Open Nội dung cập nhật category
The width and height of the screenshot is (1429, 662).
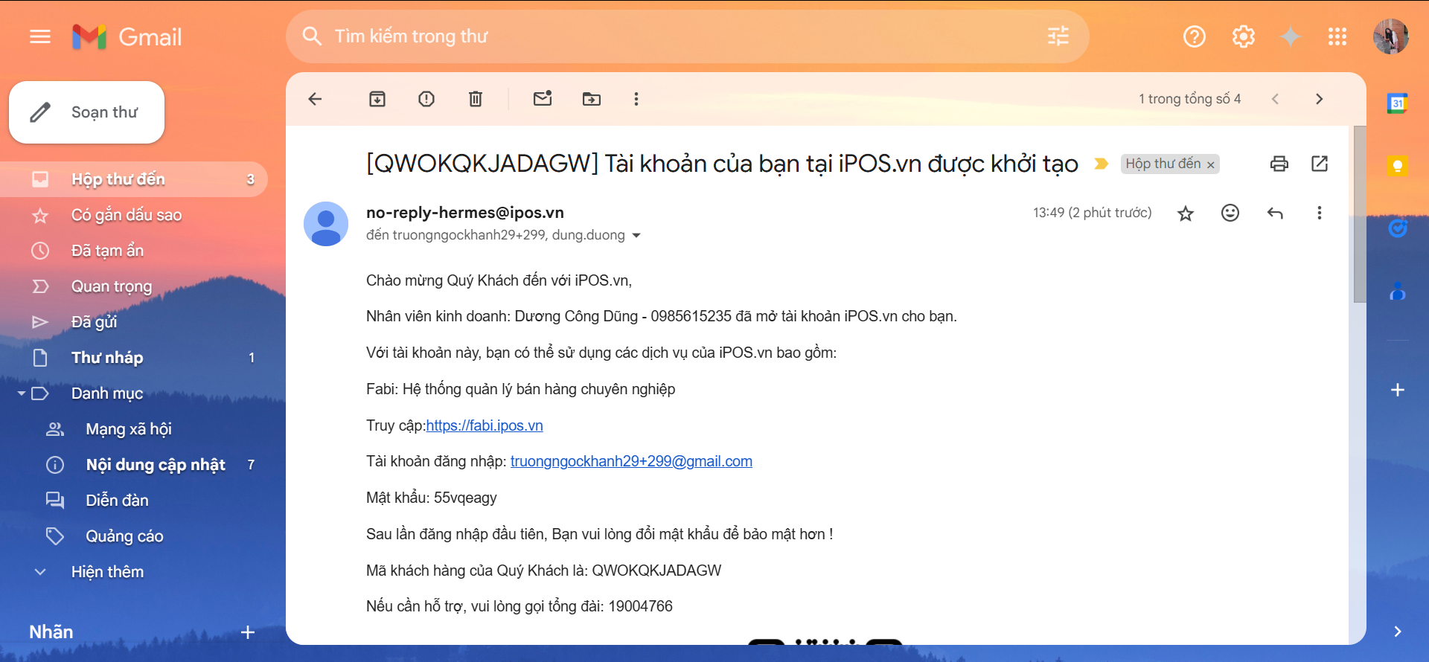[134, 465]
